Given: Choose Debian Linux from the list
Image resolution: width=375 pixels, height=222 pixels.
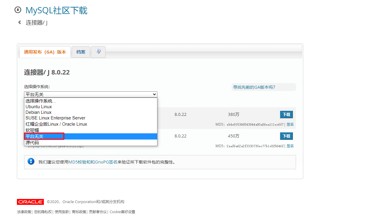Looking at the screenshot, I should point(91,112).
